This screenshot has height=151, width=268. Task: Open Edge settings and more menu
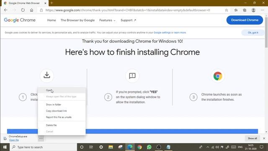point(263,10)
